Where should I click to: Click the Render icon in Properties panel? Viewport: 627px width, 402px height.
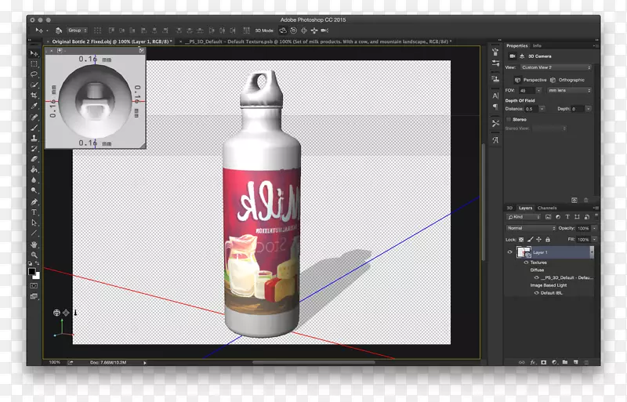click(x=574, y=200)
